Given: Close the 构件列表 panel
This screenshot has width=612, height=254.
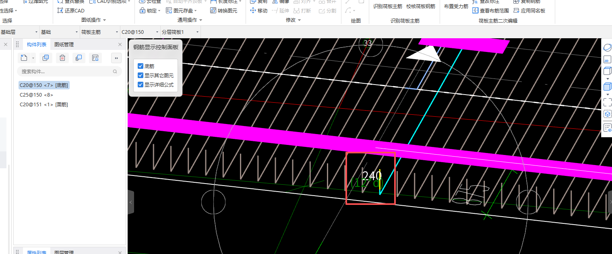Looking at the screenshot, I should 120,44.
